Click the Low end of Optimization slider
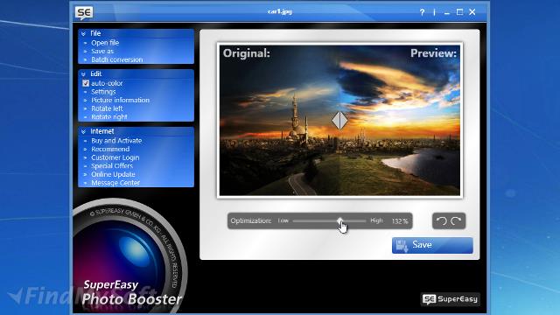 [283, 220]
